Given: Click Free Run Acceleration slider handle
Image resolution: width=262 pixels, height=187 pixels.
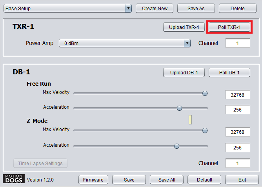Looking at the screenshot, I should pos(179,108).
